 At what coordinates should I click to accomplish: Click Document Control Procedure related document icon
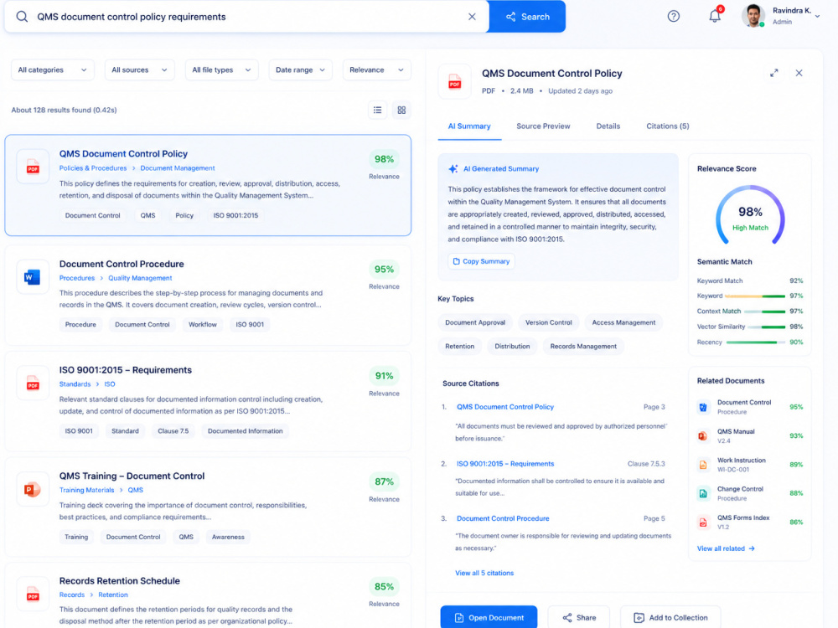[x=703, y=408]
